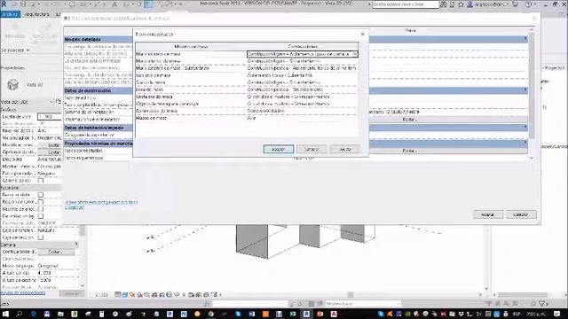Viewport: 568px width, 319px height.
Task: Open Windows search from taskbar
Action: click(x=19, y=314)
